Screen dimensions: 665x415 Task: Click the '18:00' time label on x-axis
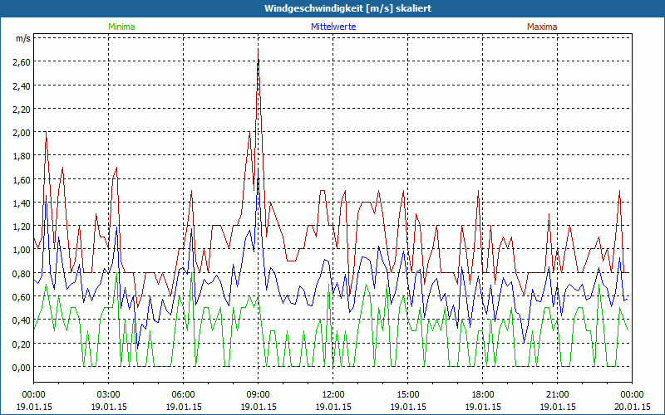pos(483,395)
